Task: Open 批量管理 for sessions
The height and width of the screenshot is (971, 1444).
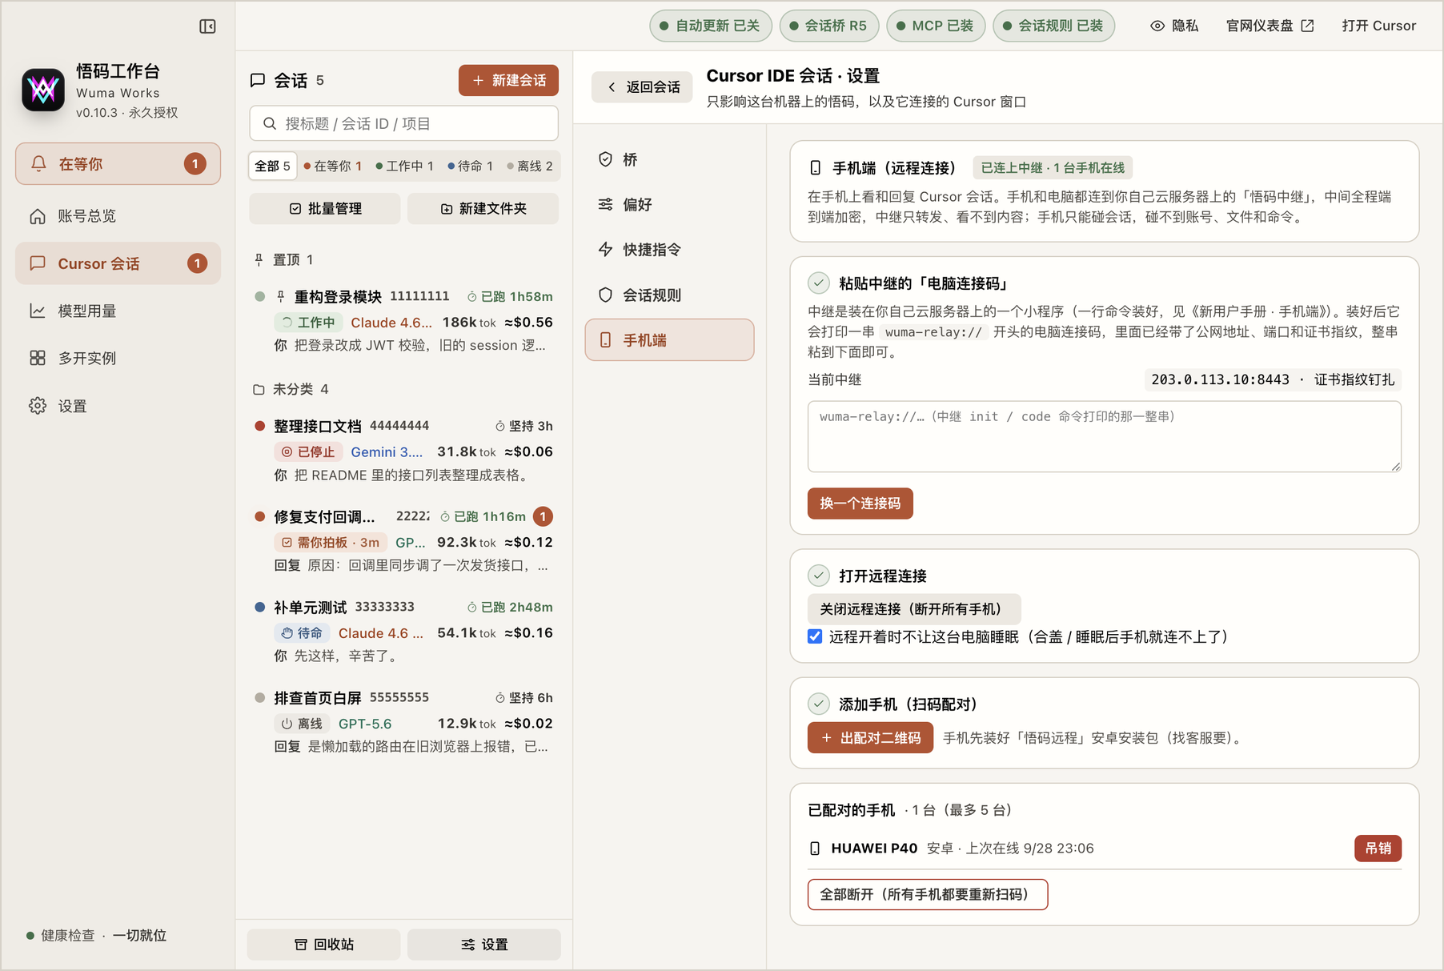Action: [x=324, y=208]
